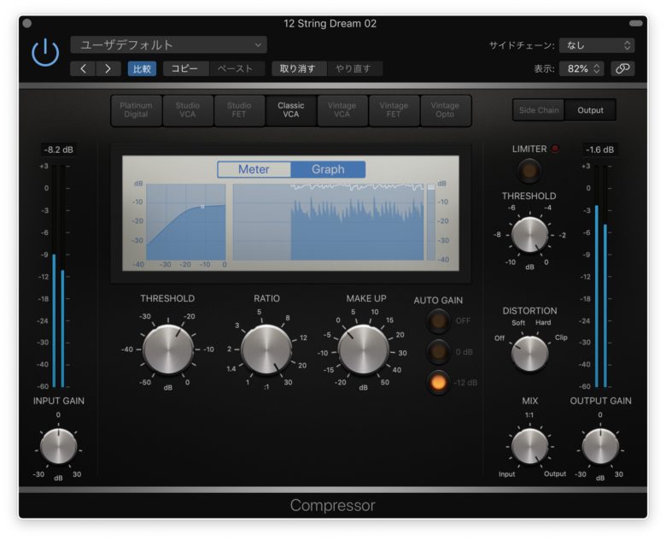Click the pill button at window top right
Viewport: 666px width, 540px height.
[x=636, y=23]
